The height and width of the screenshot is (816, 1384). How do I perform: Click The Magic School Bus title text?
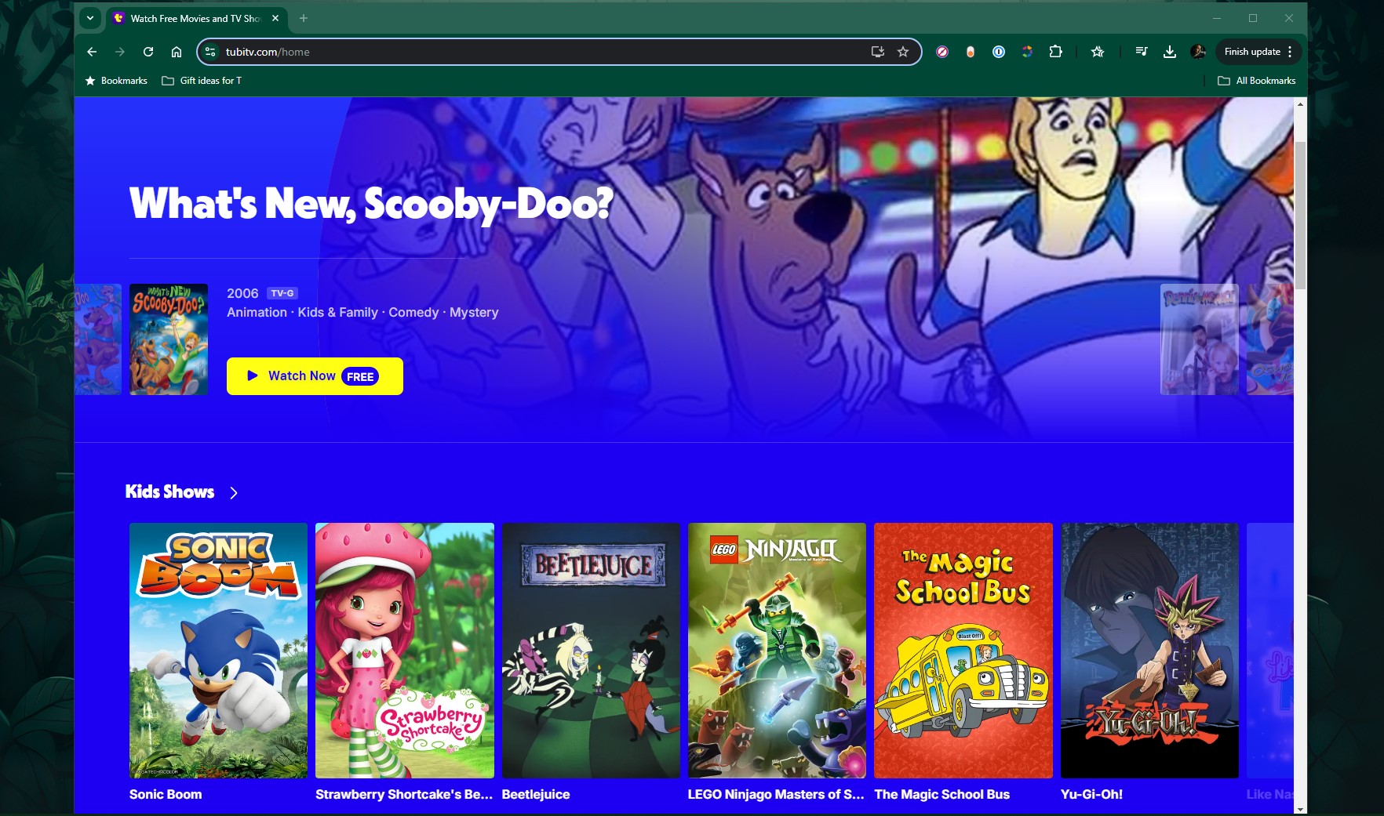click(942, 794)
